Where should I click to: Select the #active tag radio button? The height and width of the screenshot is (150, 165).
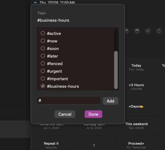pos(43,33)
